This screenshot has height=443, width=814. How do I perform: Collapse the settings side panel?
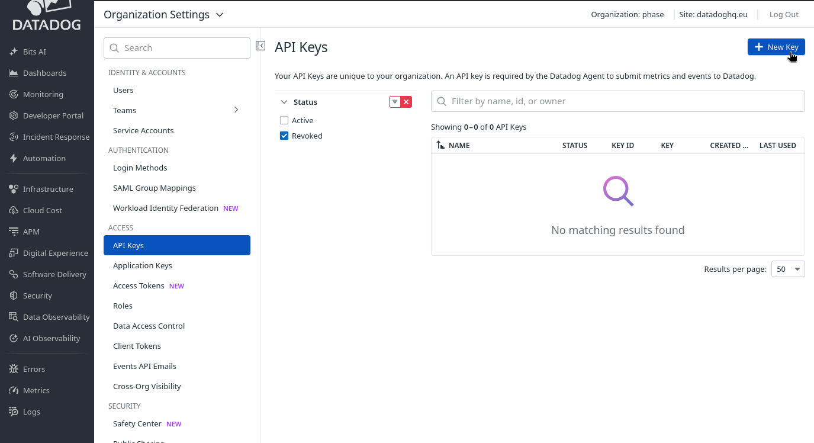(260, 46)
